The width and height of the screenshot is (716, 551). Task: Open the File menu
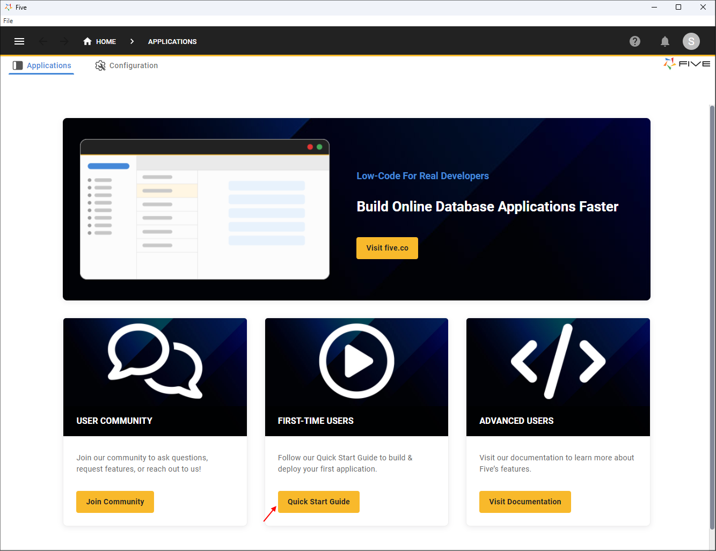[x=8, y=21]
